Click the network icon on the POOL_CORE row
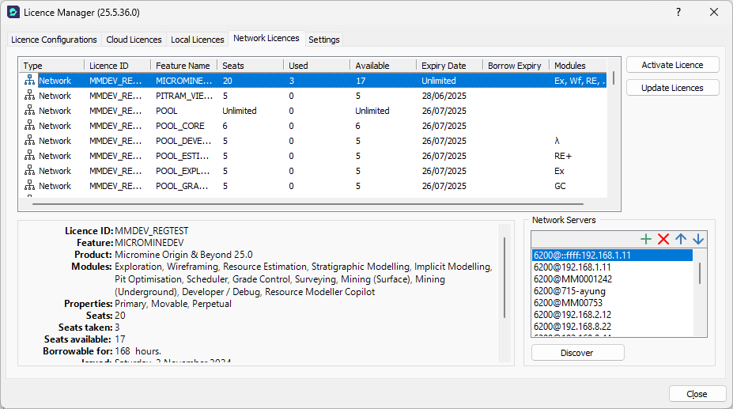The height and width of the screenshot is (409, 733). pyautogui.click(x=29, y=126)
